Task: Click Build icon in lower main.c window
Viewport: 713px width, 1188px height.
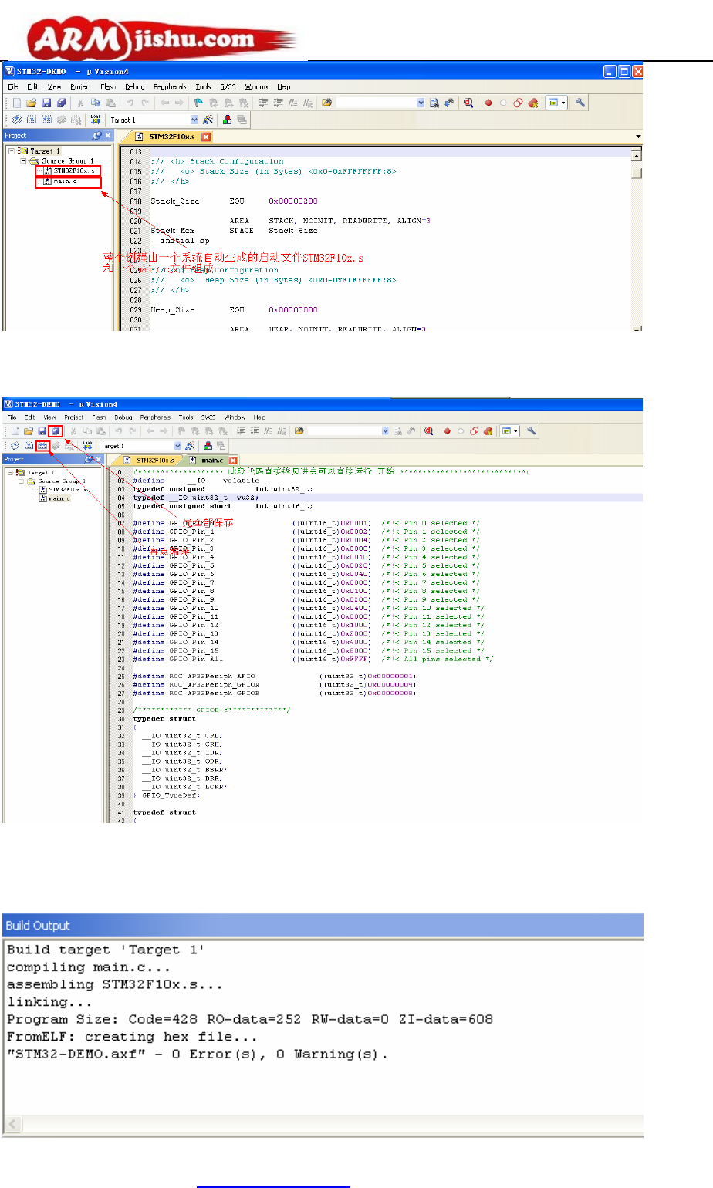Action: [28, 446]
